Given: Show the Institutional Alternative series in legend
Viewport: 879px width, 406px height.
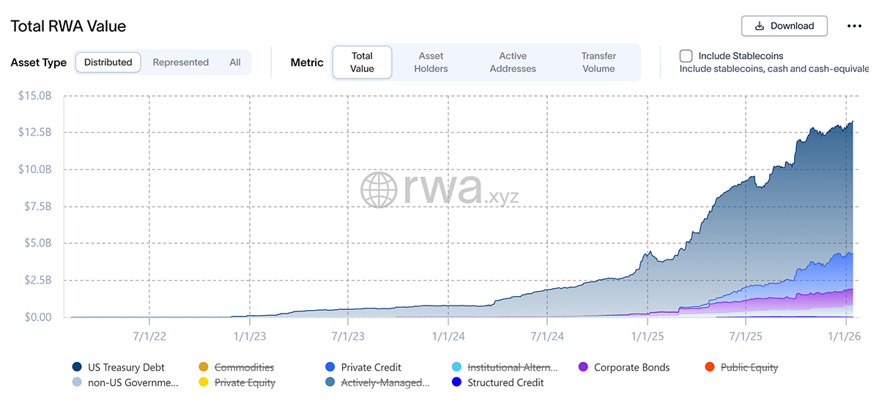Looking at the screenshot, I should coord(456,367).
